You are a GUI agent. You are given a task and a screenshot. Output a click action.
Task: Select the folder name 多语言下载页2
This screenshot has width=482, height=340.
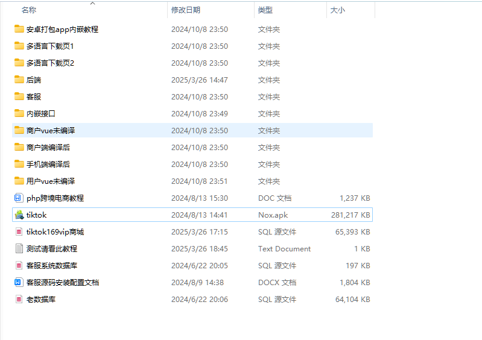(x=50, y=63)
